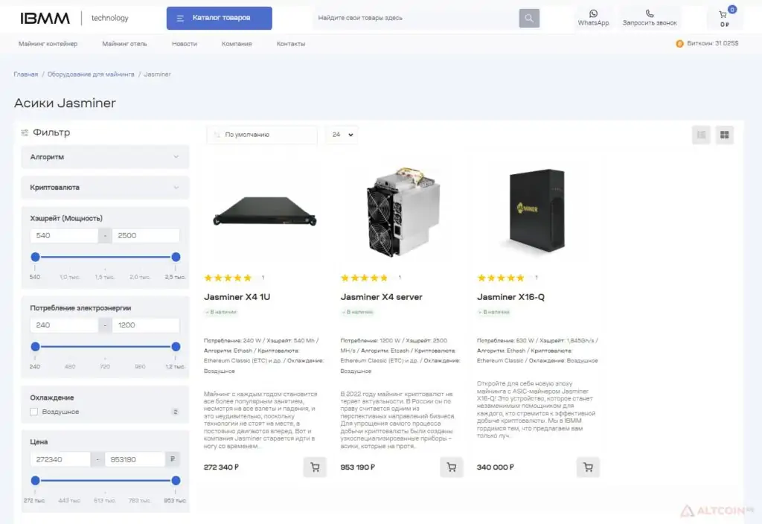
Task: Open Компания menu item
Action: click(x=237, y=44)
